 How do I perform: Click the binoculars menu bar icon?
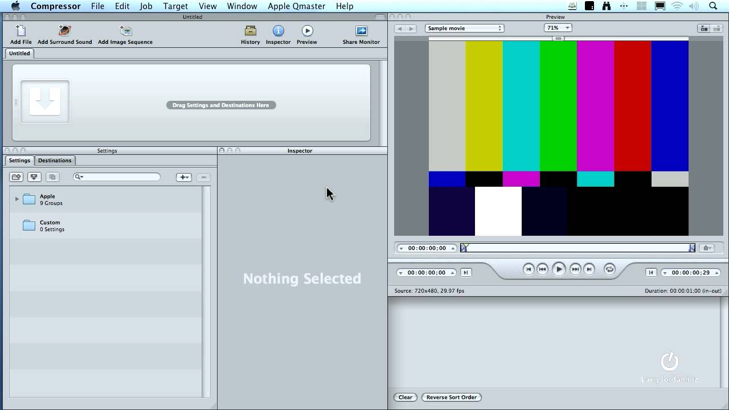[x=606, y=6]
